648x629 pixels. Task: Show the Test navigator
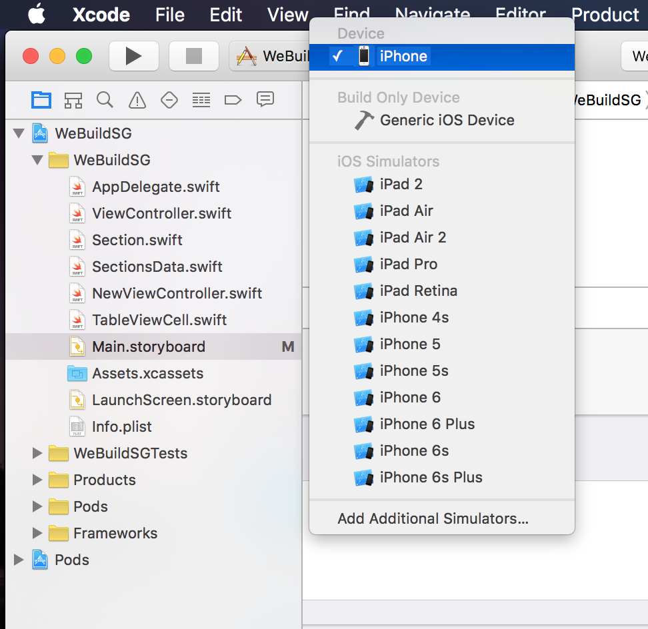click(x=169, y=100)
